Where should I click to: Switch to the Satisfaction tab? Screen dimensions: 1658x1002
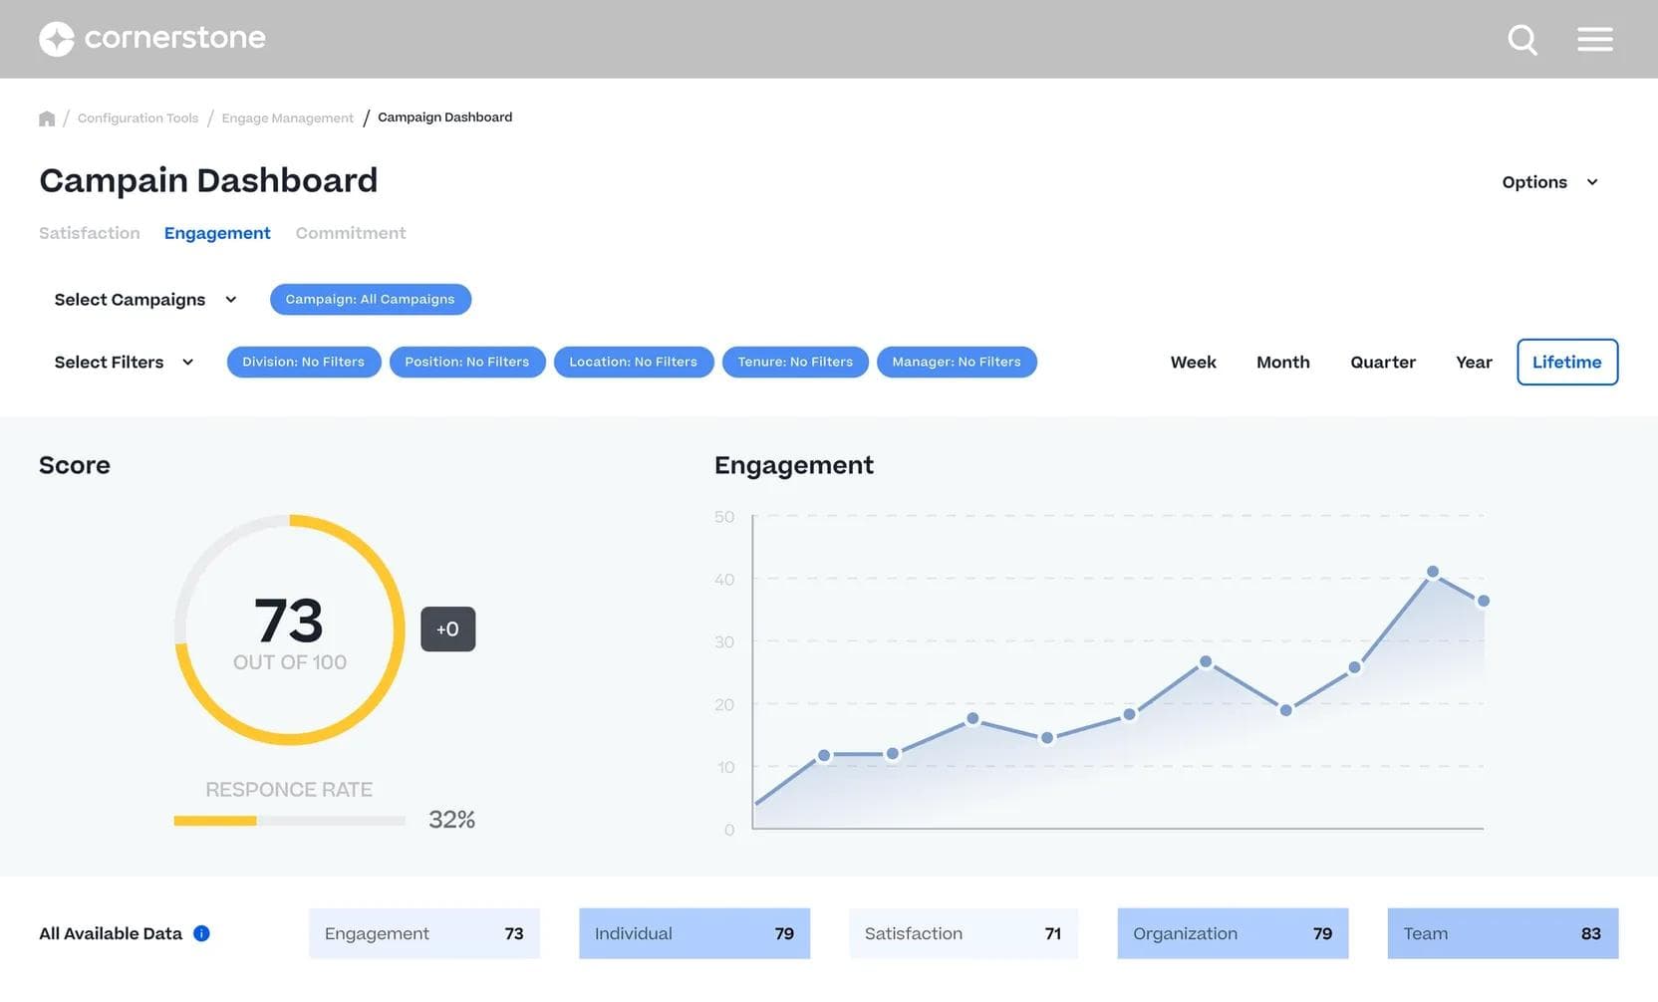pyautogui.click(x=89, y=232)
